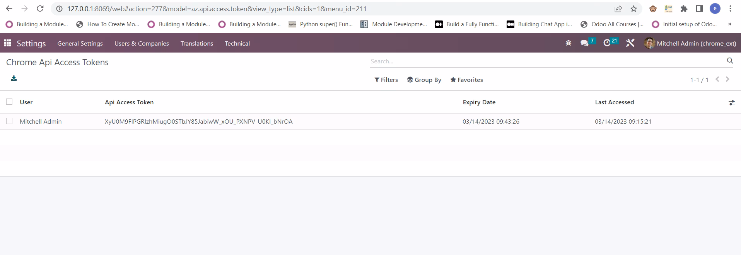Open the developer tools wrench icon
The height and width of the screenshot is (255, 741).
coord(630,43)
